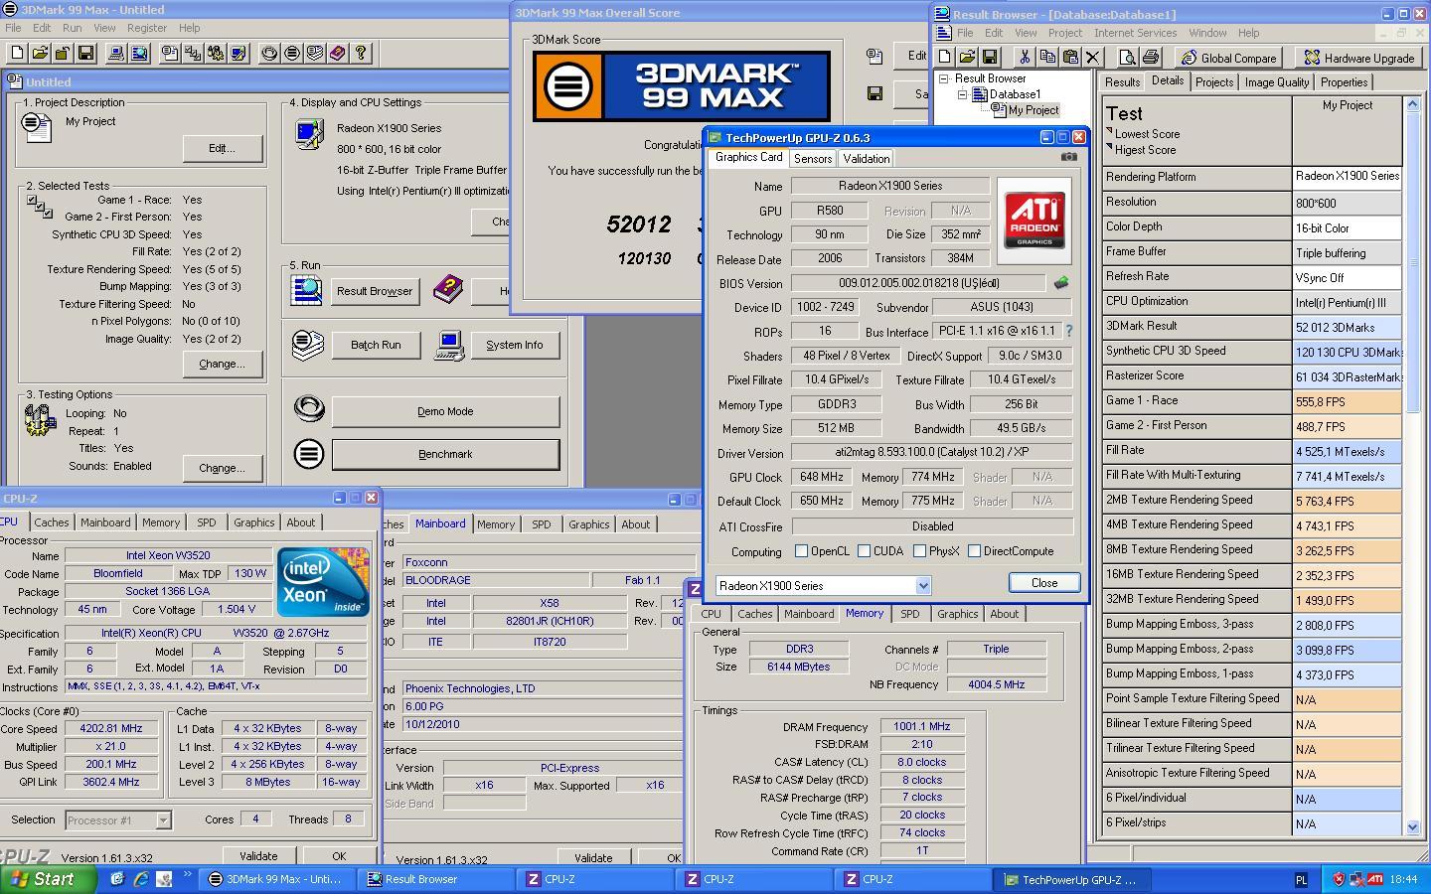Viewport: 1431px width, 894px height.
Task: Enable PhysX checkbox in GPU-Z
Action: pyautogui.click(x=919, y=551)
